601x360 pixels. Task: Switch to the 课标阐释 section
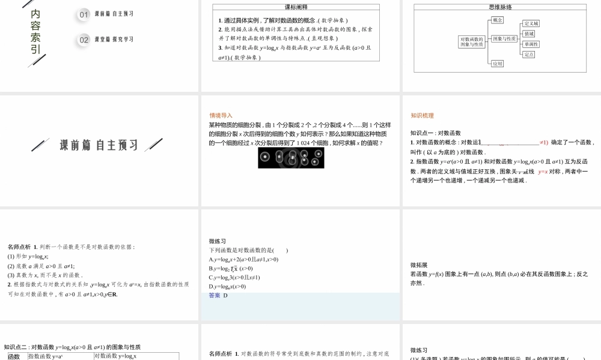295,6
